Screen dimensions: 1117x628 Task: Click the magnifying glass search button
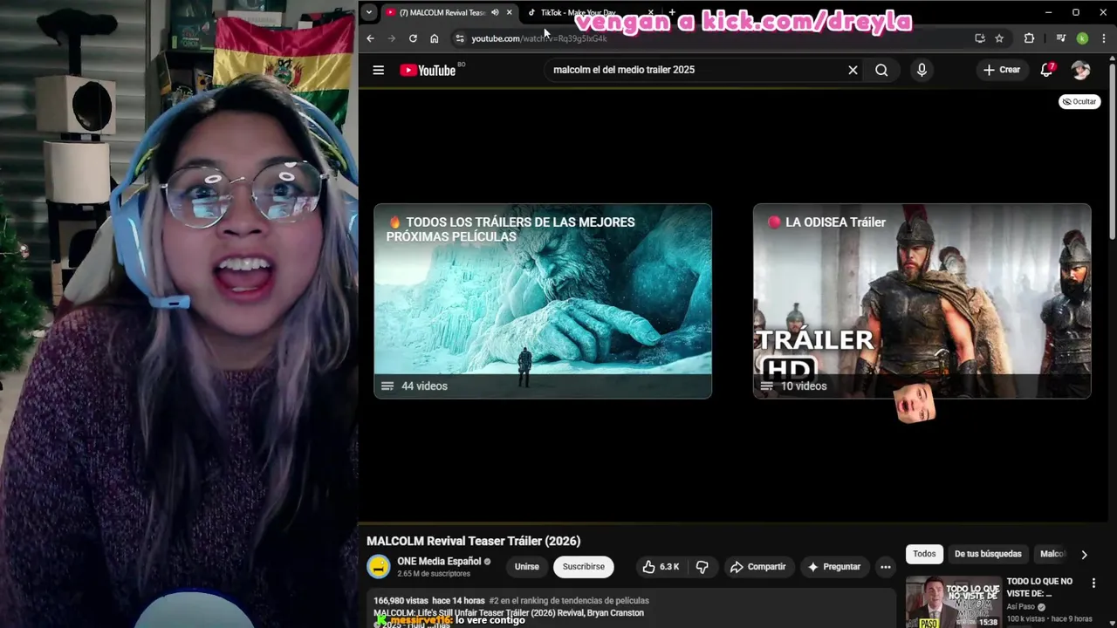click(881, 70)
